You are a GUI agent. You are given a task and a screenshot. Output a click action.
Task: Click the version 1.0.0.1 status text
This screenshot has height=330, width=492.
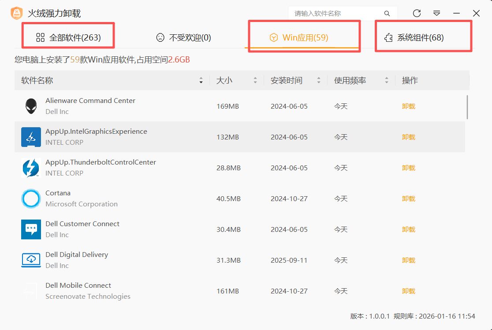pyautogui.click(x=370, y=316)
